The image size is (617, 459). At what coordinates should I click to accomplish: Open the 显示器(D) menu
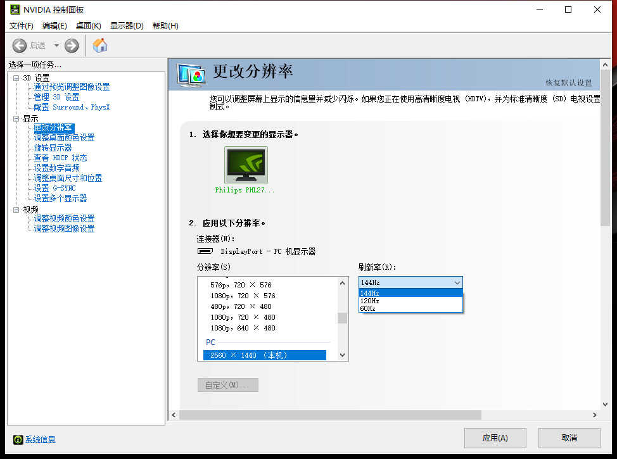127,25
